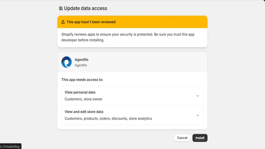The height and width of the screenshot is (149, 265).
Task: Click the View and edit store data title
Action: pos(84,112)
